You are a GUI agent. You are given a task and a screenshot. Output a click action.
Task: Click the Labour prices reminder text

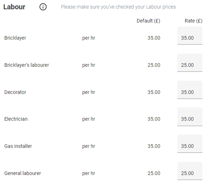click(118, 7)
